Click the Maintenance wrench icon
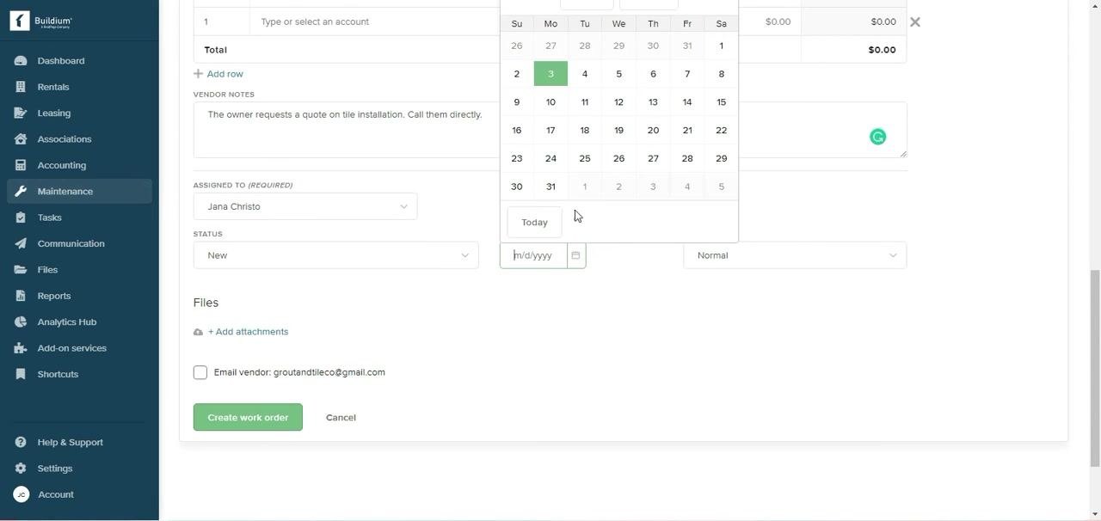Viewport: 1101px width, 521px height. point(21,191)
